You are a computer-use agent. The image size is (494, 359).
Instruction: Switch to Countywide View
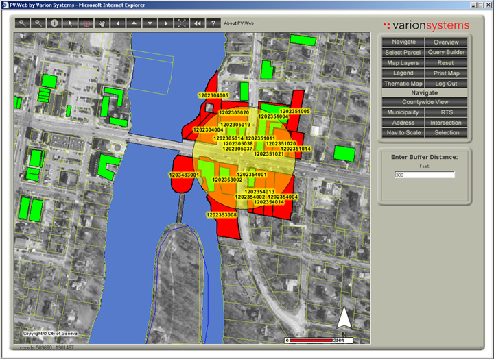pyautogui.click(x=425, y=102)
